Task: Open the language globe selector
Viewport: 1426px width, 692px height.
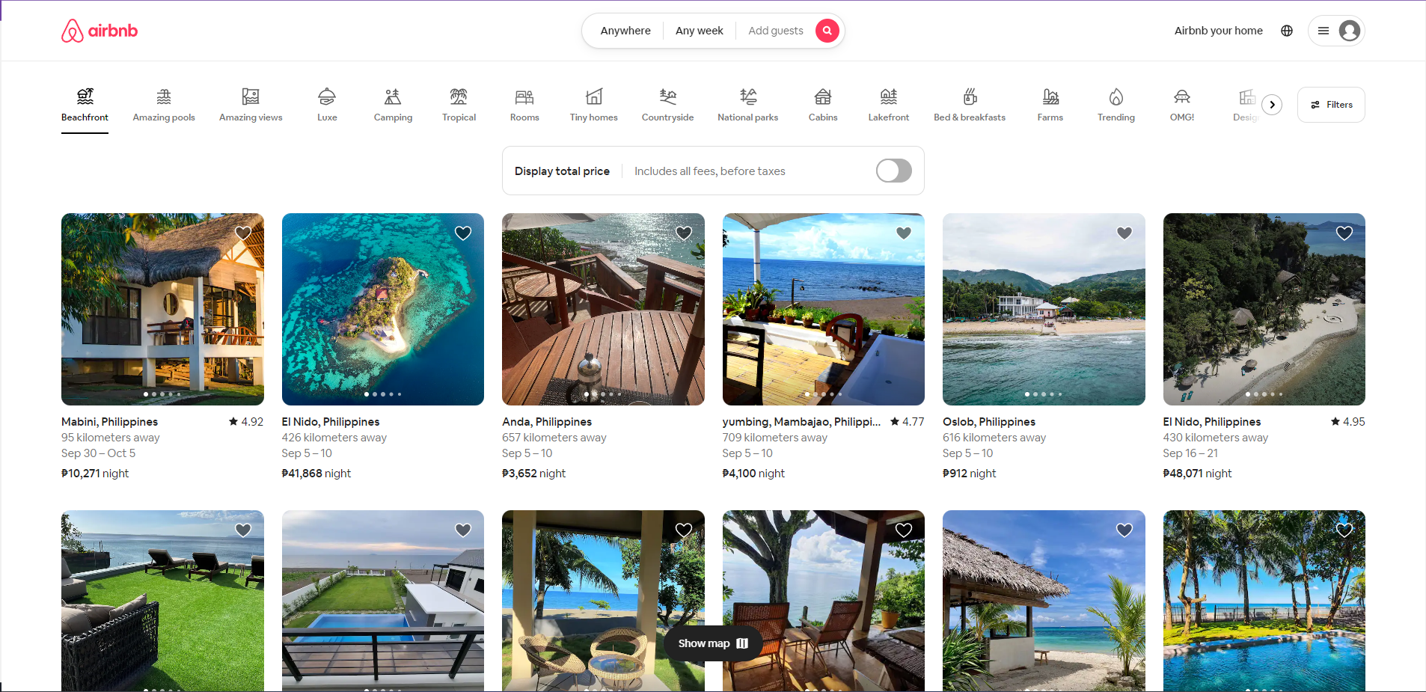Action: coord(1287,31)
